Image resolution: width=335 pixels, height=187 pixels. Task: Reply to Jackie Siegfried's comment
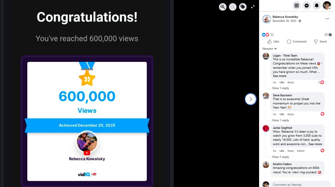(291, 151)
